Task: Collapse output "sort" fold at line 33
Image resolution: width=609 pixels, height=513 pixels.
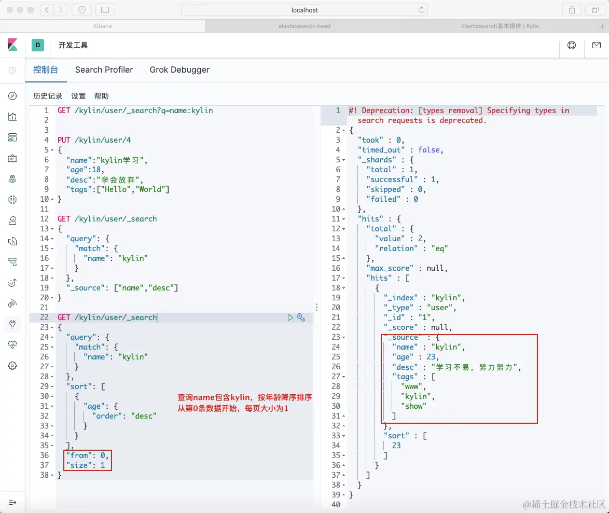Action: pos(344,436)
